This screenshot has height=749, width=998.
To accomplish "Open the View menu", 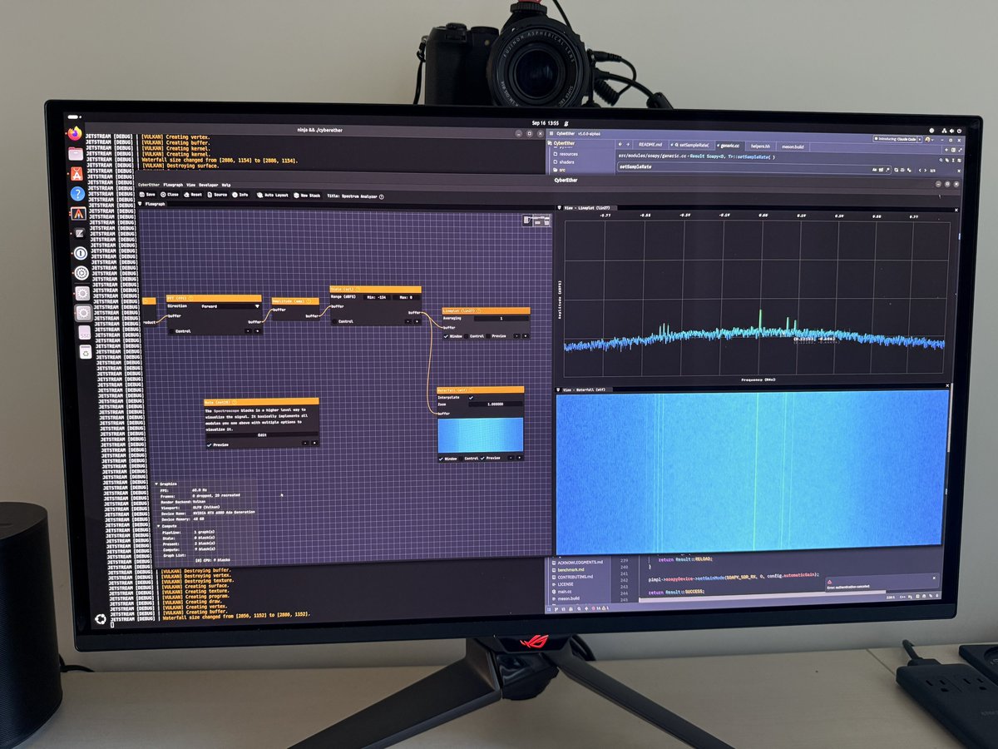I will point(190,185).
